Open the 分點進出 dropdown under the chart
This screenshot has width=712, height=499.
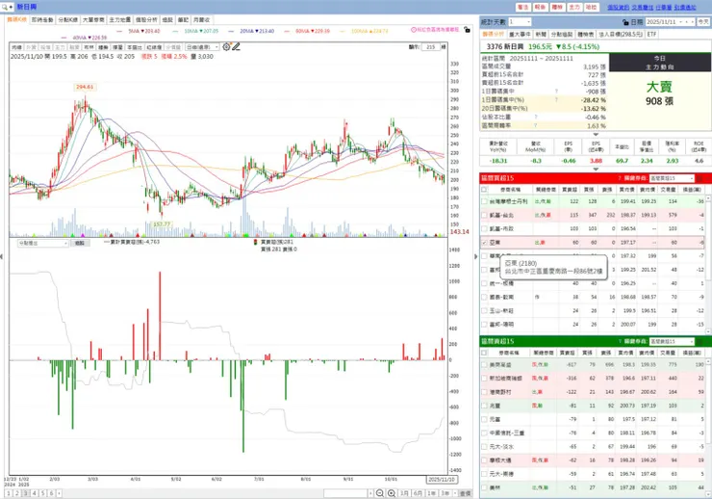point(42,243)
